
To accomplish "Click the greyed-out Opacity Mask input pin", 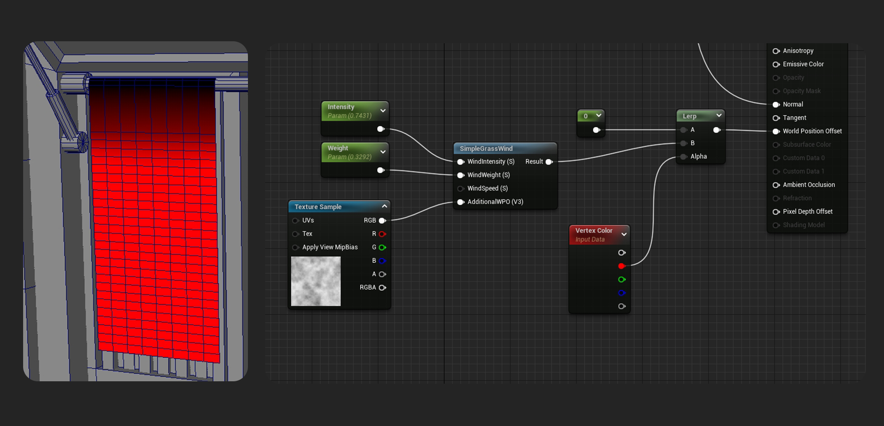I will (776, 91).
